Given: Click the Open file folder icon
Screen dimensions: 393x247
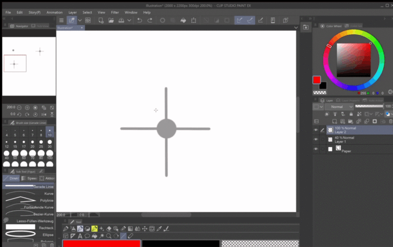Looking at the screenshot, I should [x=111, y=20].
